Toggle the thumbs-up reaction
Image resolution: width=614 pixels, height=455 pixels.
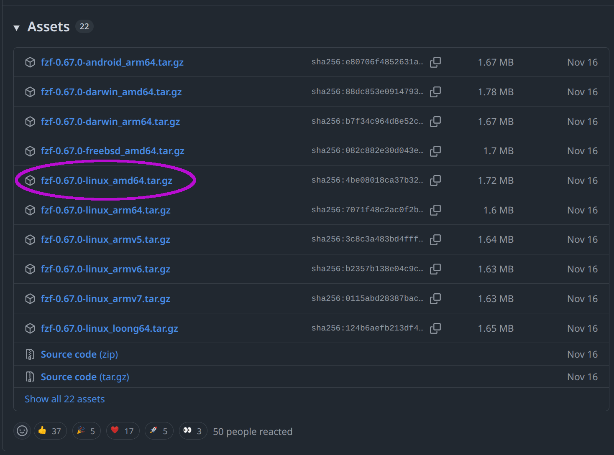tap(50, 431)
